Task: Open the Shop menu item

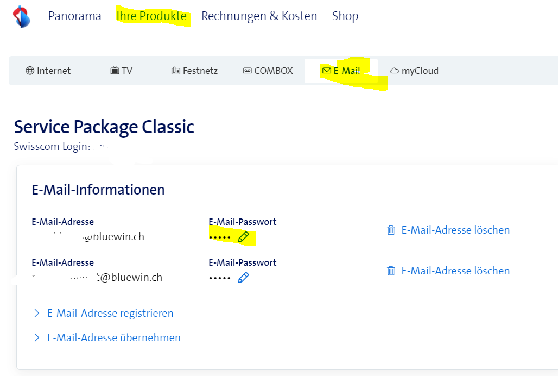Action: tap(345, 16)
